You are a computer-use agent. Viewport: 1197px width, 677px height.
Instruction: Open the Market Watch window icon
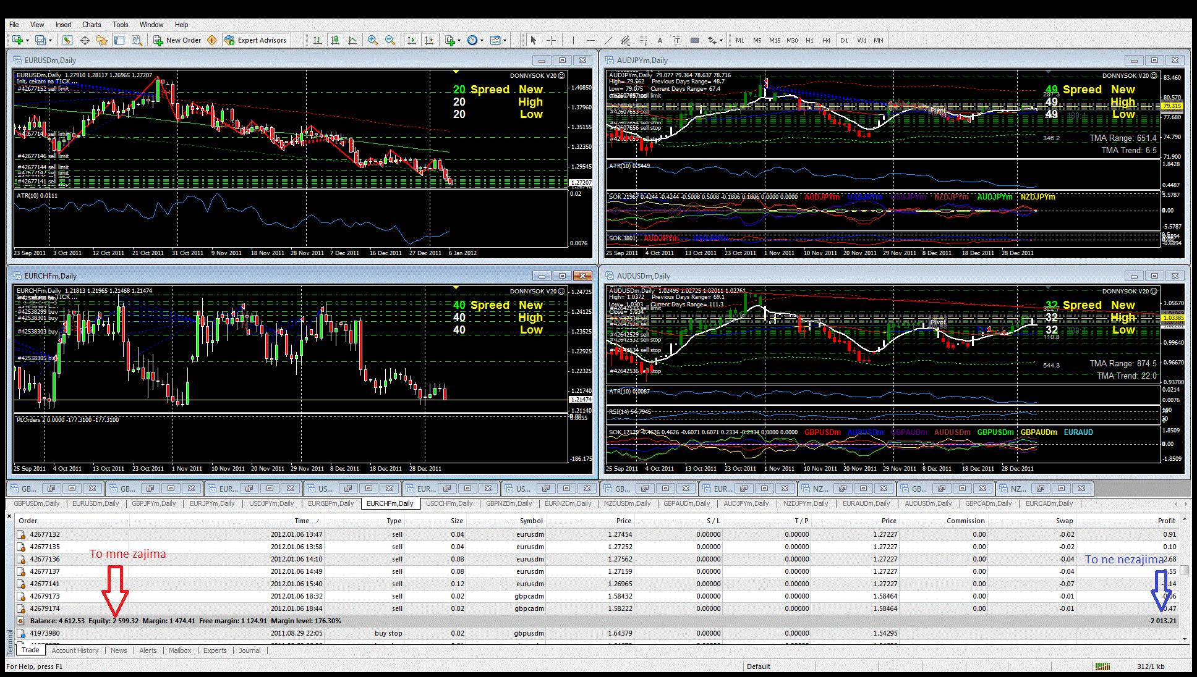coord(67,40)
